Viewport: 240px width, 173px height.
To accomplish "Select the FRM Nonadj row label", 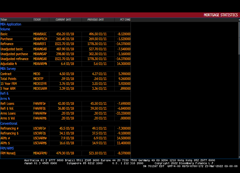I will 8,153.
